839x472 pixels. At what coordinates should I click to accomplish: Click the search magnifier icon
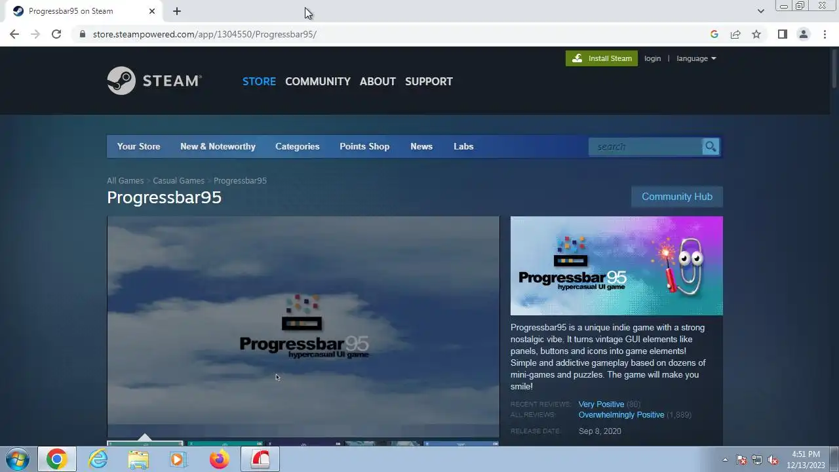click(711, 147)
